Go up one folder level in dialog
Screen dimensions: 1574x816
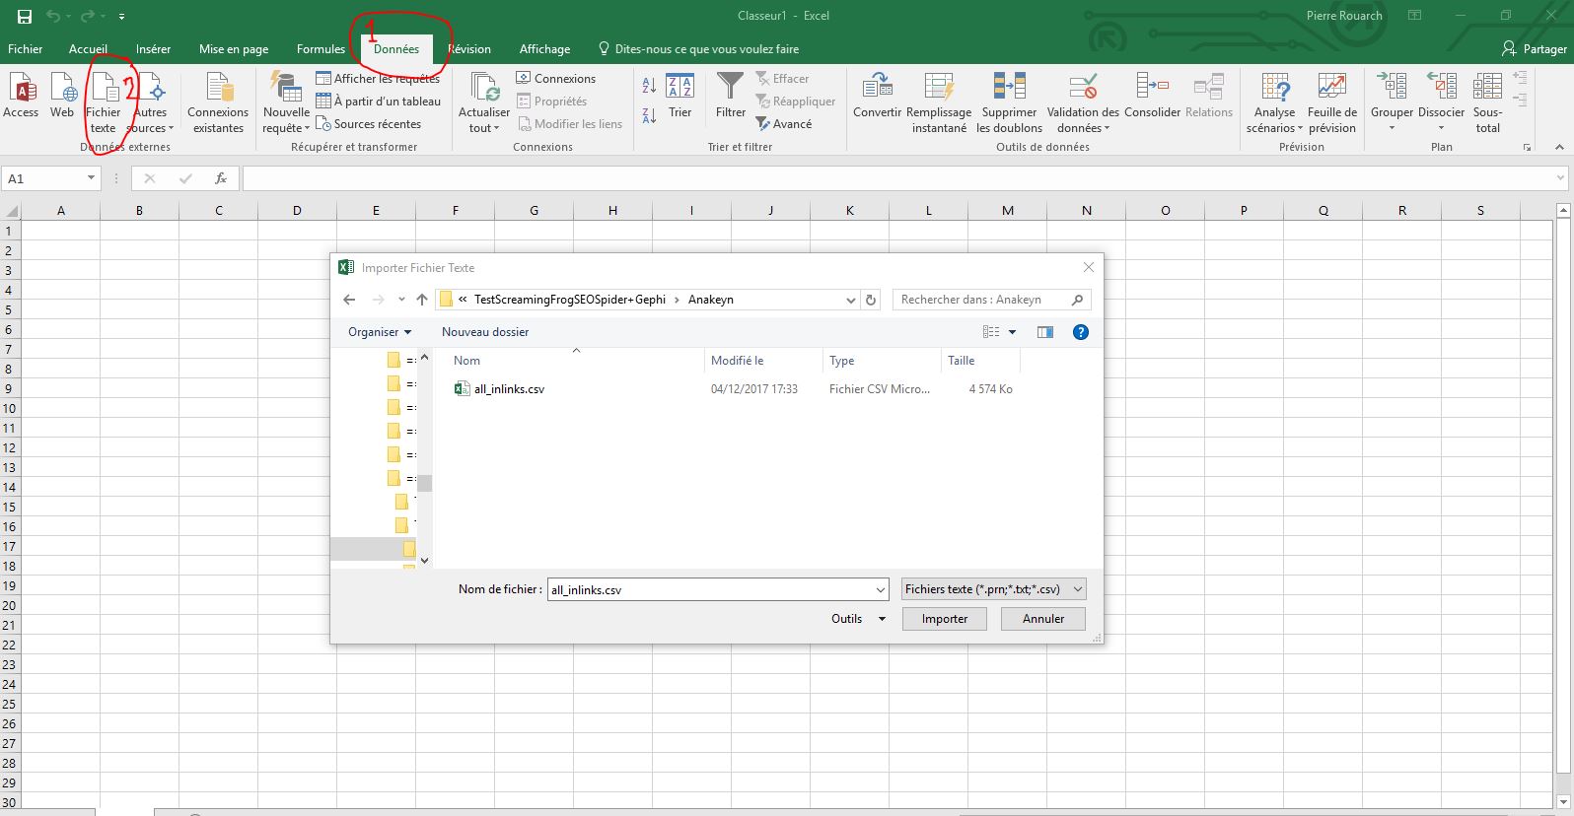[422, 300]
